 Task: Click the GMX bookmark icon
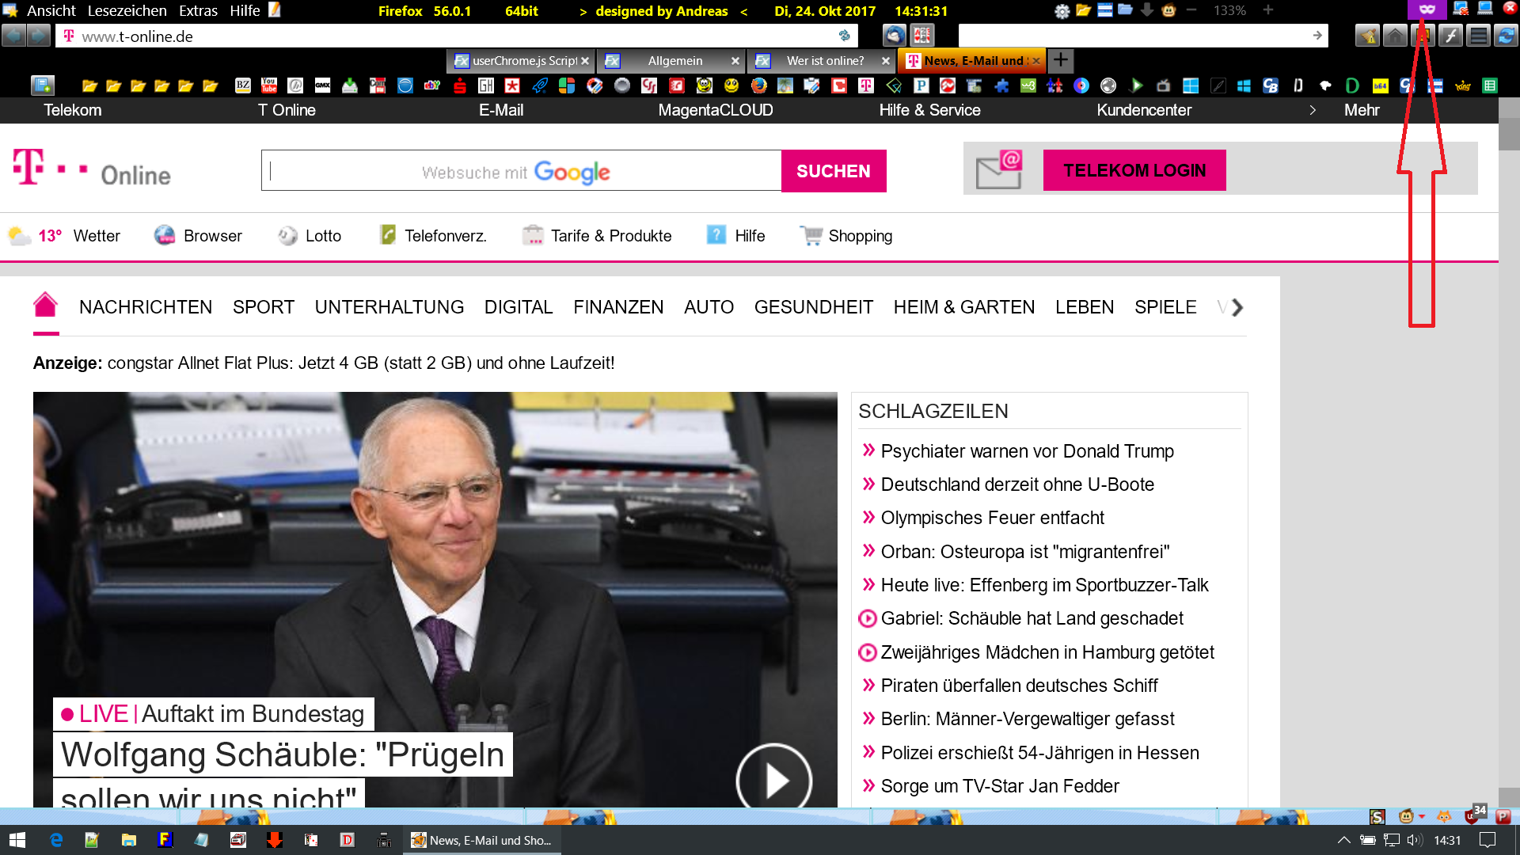click(322, 85)
